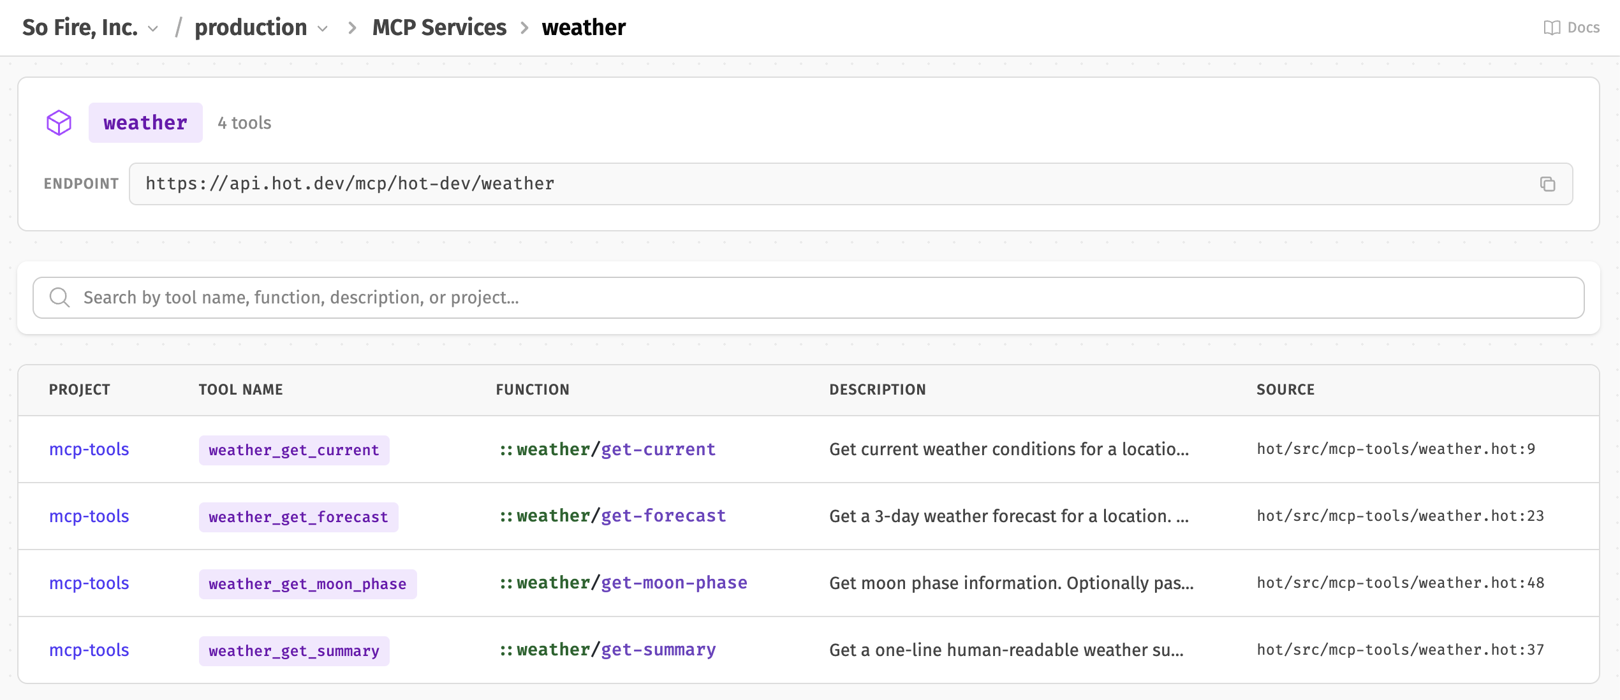The image size is (1620, 700).
Task: Click the search magnifier icon
Action: [x=60, y=298]
